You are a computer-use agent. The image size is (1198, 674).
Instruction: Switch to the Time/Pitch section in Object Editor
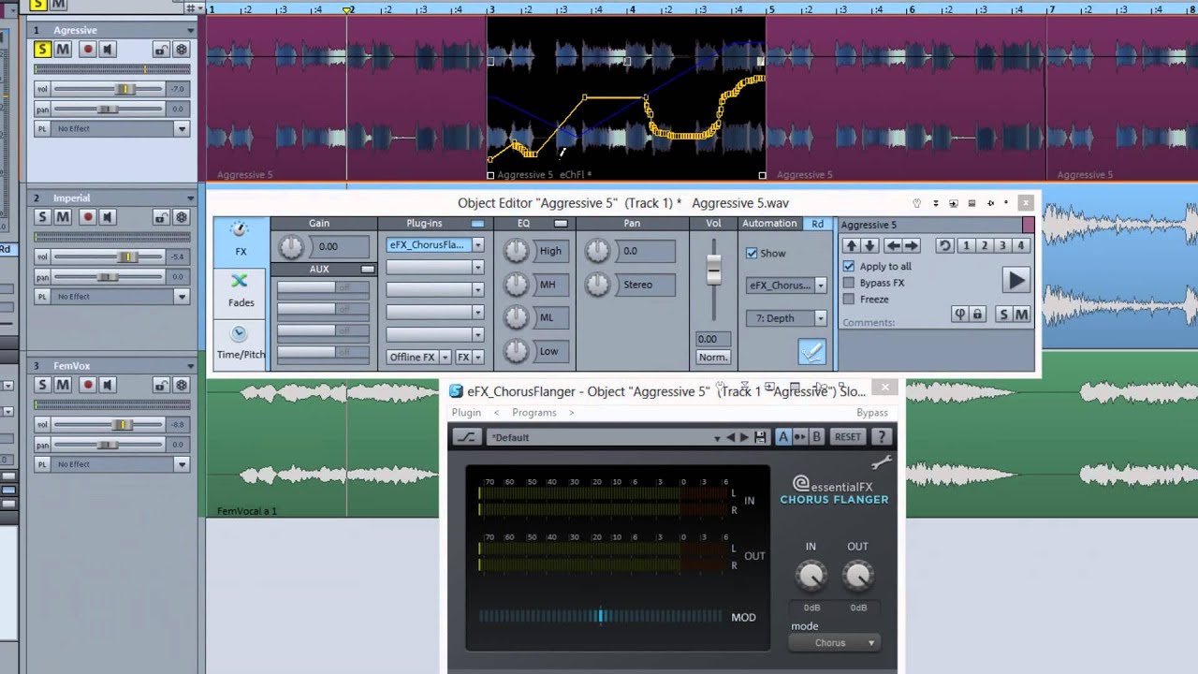click(x=241, y=344)
